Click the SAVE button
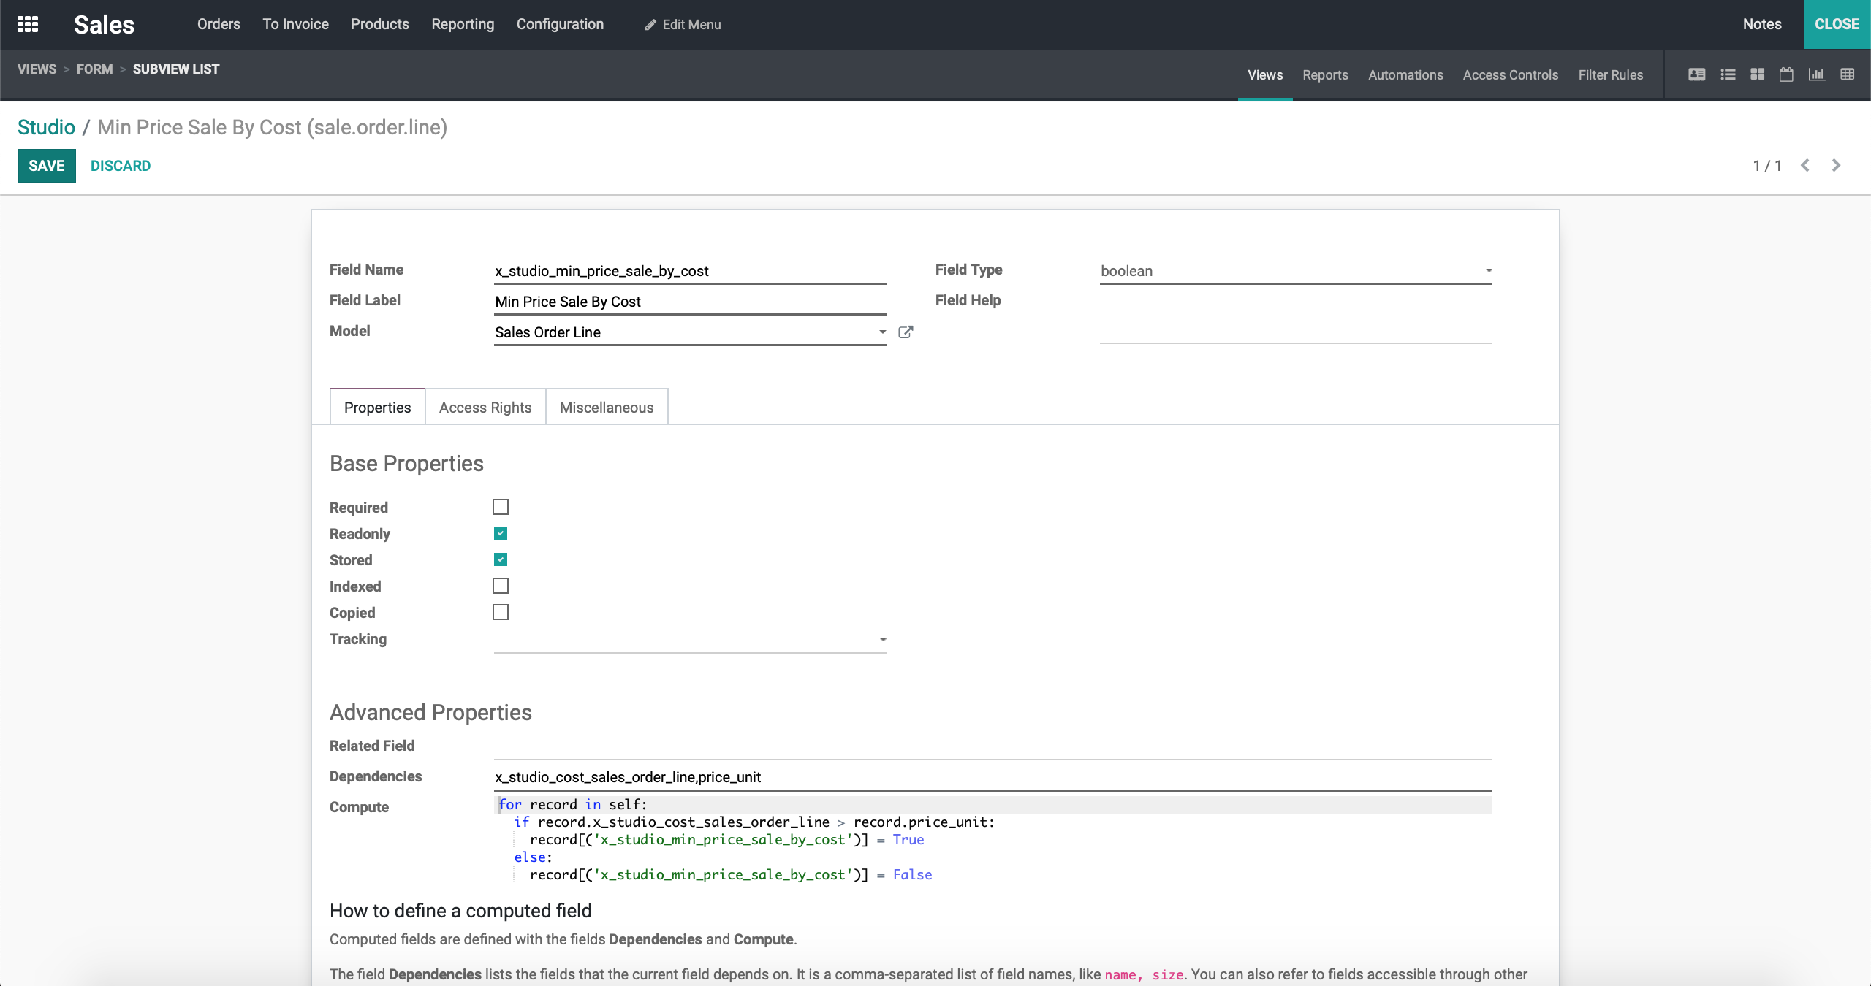Screen dimensions: 1871x986 47,166
